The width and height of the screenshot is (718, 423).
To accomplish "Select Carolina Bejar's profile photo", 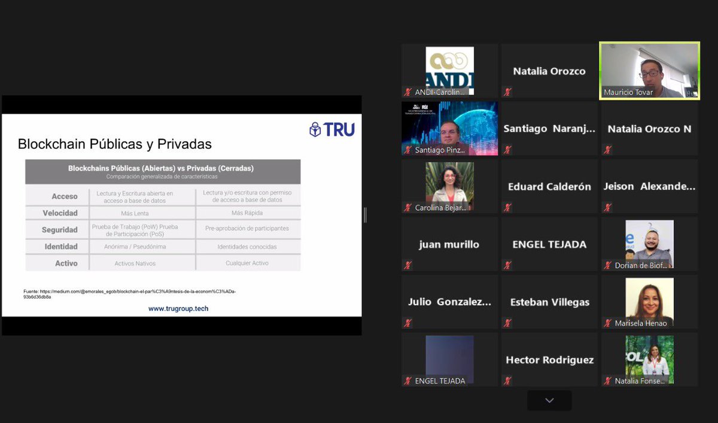I will point(449,186).
